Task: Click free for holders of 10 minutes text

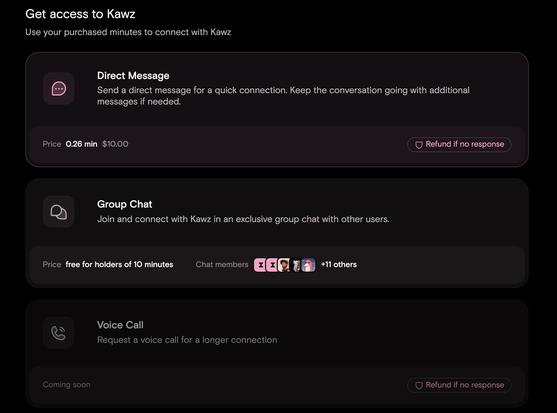Action: [119, 265]
